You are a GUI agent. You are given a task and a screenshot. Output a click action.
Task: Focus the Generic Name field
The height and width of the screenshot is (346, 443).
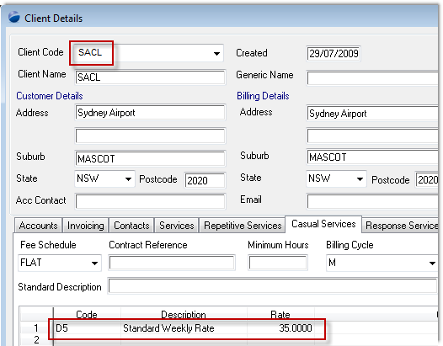point(372,78)
